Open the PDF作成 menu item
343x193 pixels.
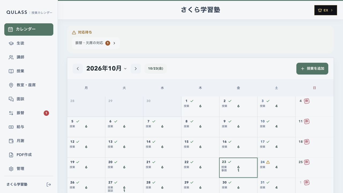click(29, 155)
